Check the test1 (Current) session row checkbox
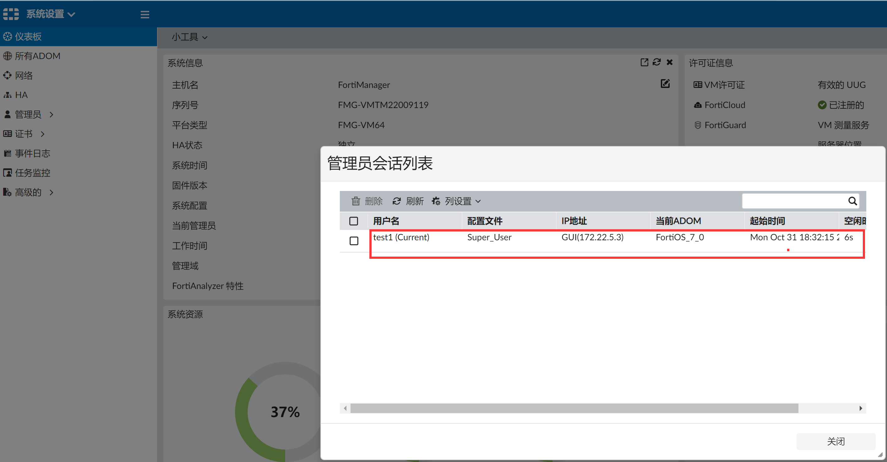Screen dimensions: 887x462 tap(354, 241)
